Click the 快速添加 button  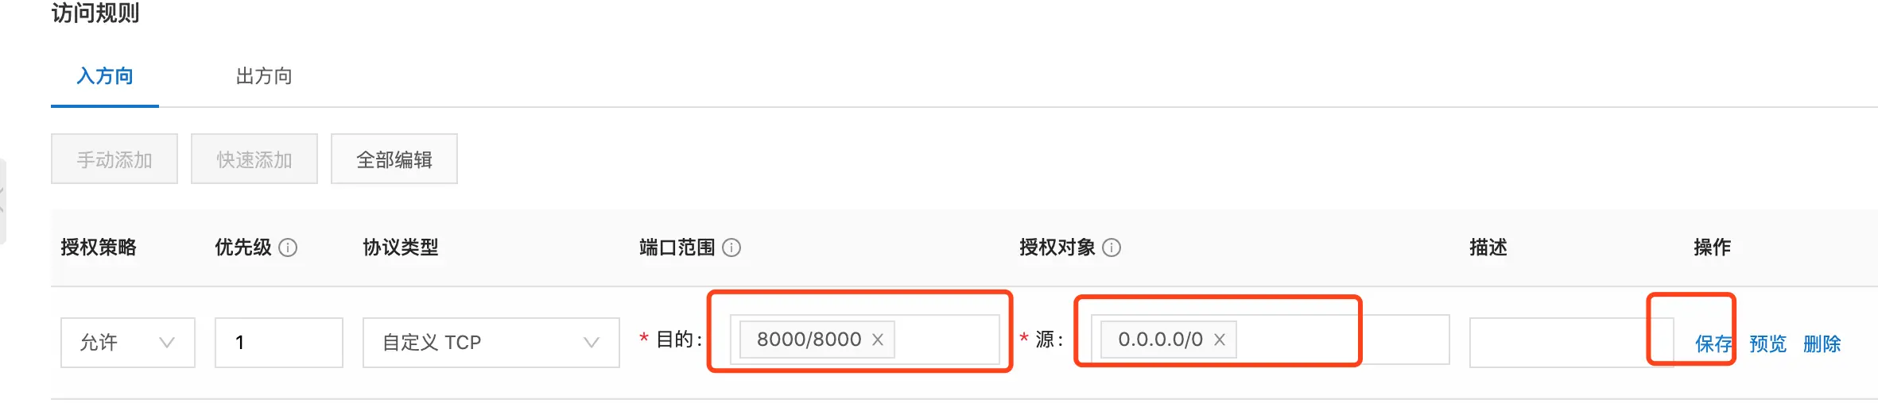(x=254, y=159)
